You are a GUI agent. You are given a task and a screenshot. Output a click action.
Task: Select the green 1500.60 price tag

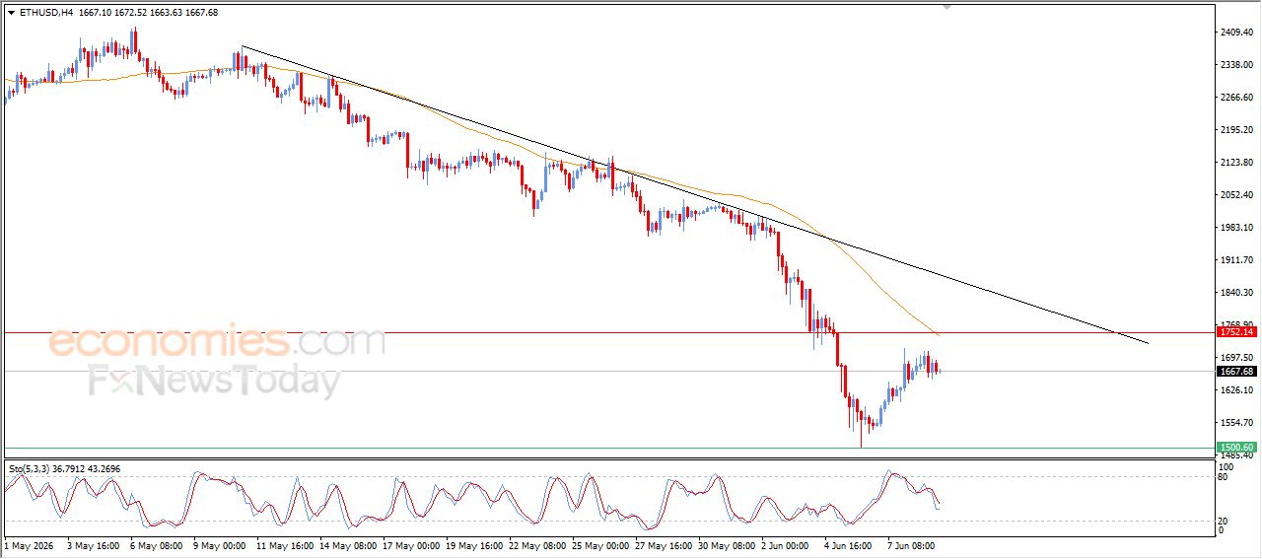coord(1236,448)
